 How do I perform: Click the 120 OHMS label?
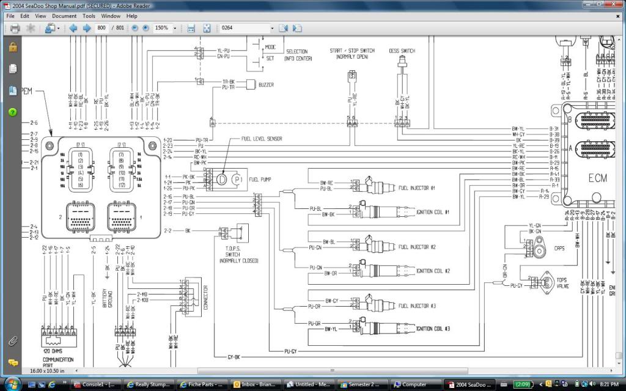53,351
